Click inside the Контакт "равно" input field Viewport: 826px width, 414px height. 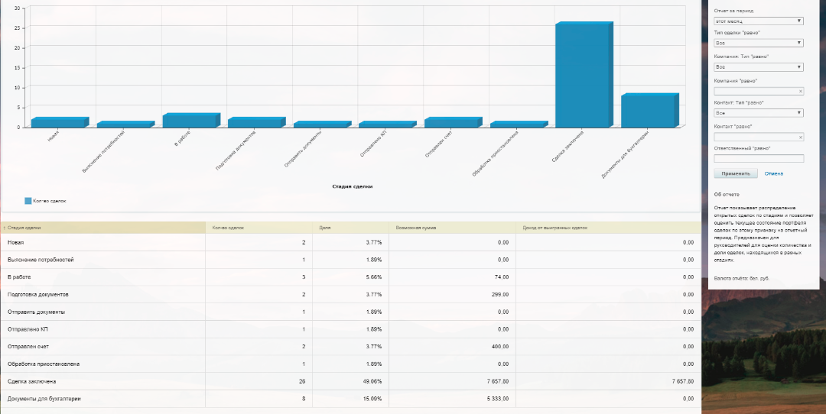coord(754,137)
